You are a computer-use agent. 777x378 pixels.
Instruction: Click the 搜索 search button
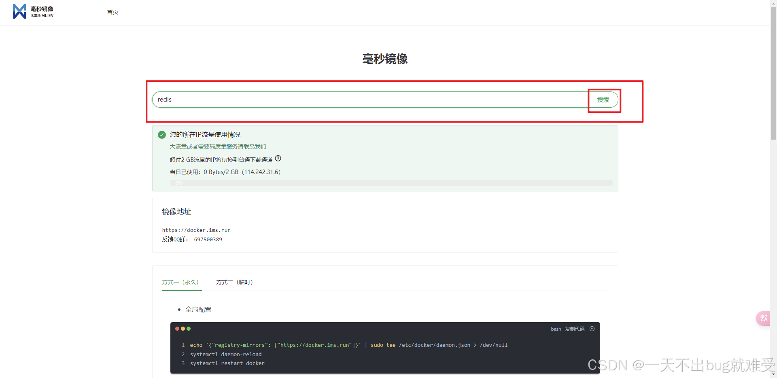(x=603, y=100)
